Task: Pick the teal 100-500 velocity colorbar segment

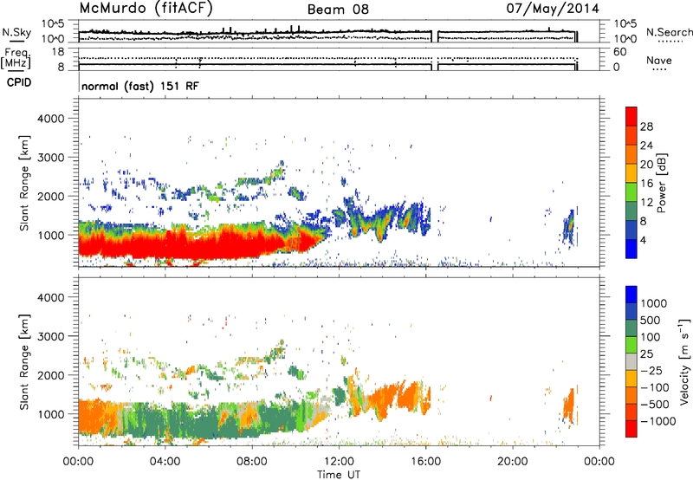Action: pos(631,328)
